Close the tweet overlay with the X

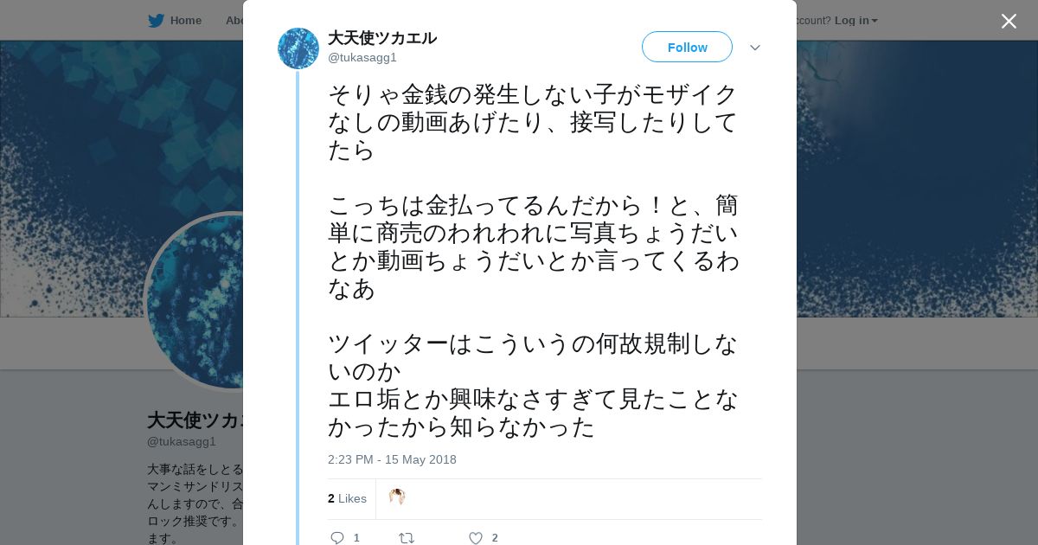(1009, 22)
